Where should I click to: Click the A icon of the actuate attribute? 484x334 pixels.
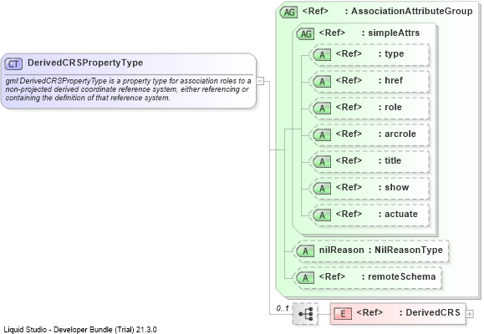tap(322, 215)
